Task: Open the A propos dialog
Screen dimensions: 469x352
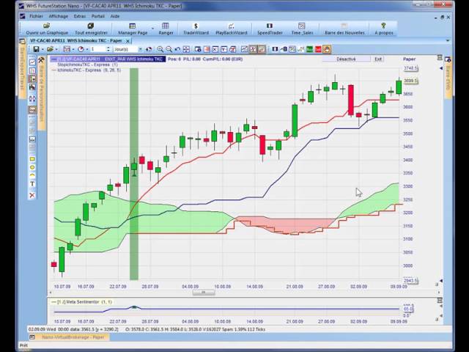Action: (384, 29)
